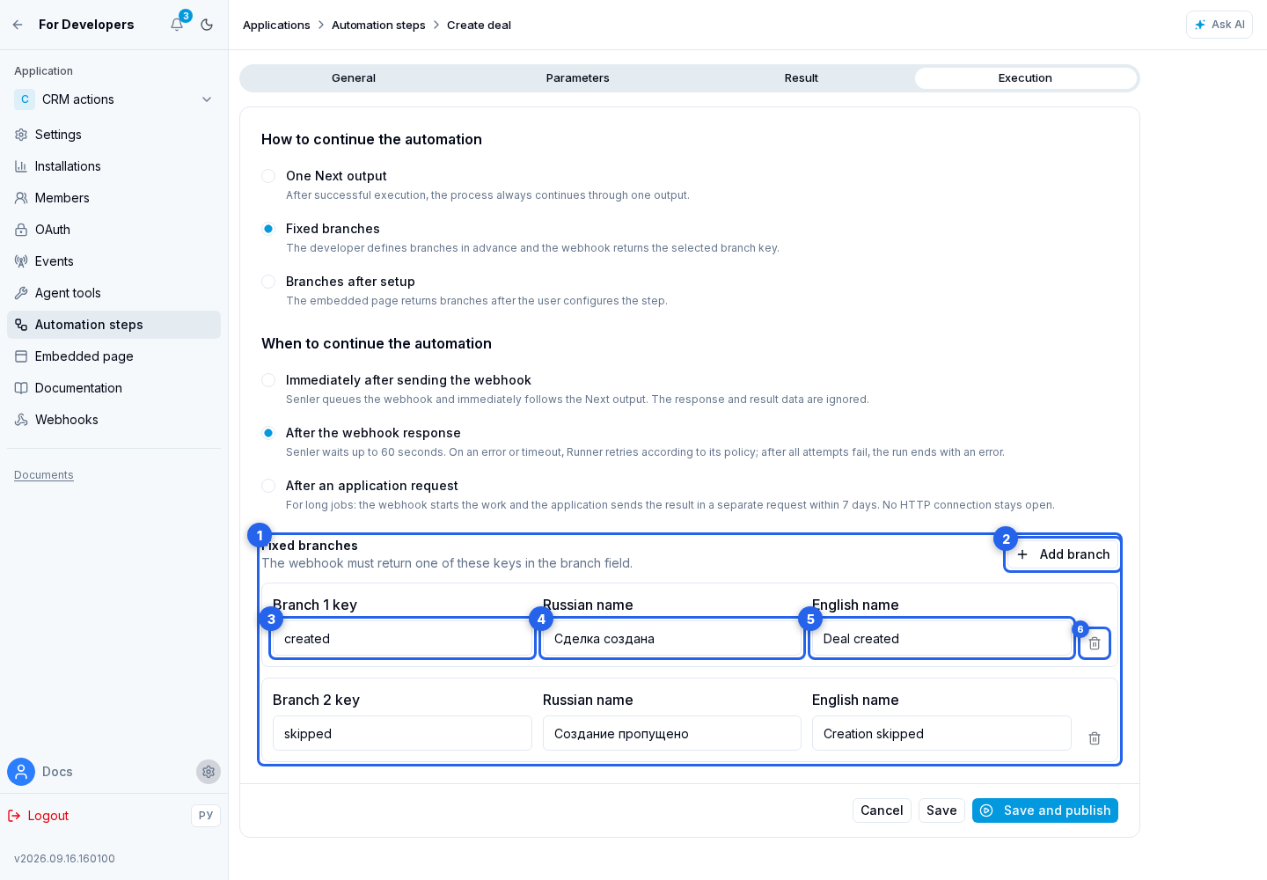Select After the webhook response radio

[268, 433]
